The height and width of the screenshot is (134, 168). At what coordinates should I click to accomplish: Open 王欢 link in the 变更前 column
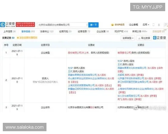(70, 71)
